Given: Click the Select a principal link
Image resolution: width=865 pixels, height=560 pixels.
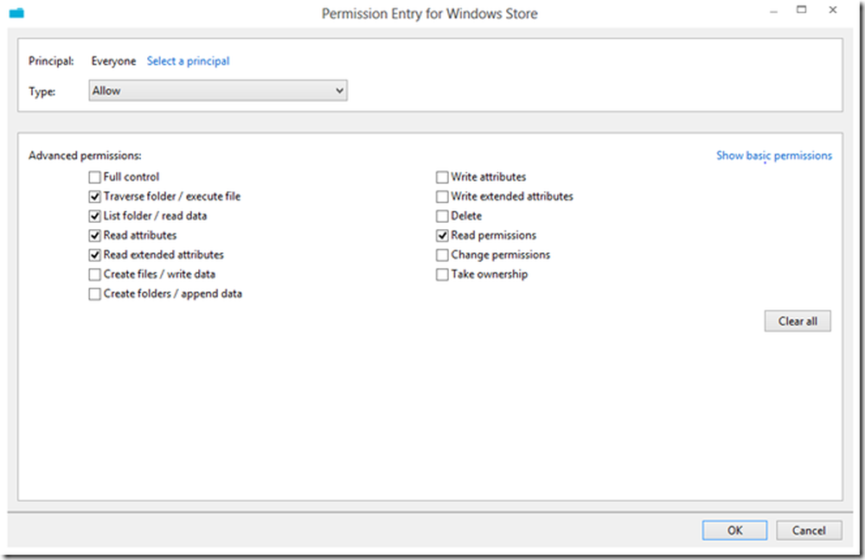Looking at the screenshot, I should pyautogui.click(x=188, y=61).
